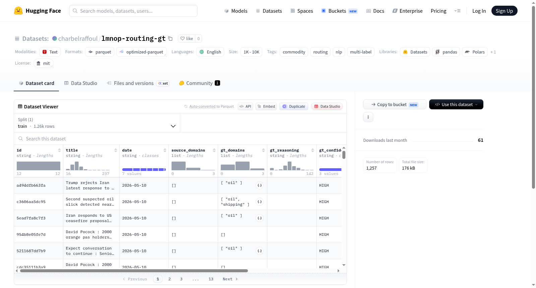Viewport: 536px width, 288px height.
Task: Select the nlp tag
Action: (339, 52)
